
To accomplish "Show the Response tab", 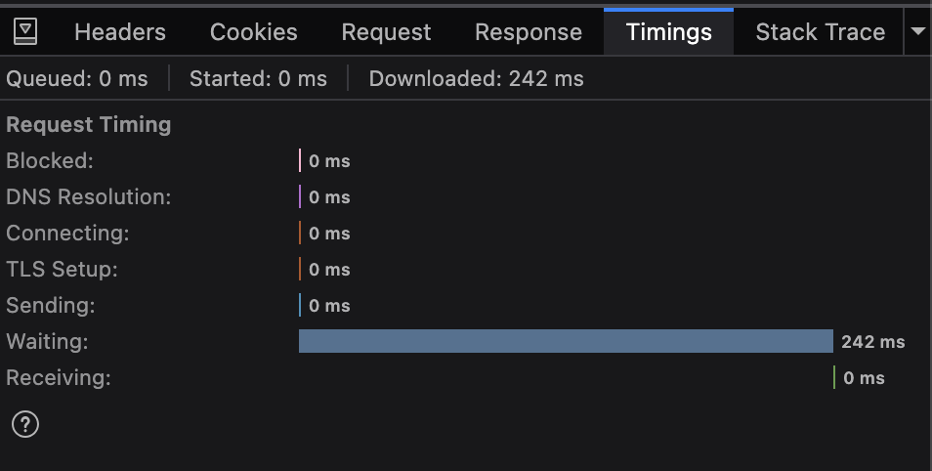I will (x=529, y=32).
